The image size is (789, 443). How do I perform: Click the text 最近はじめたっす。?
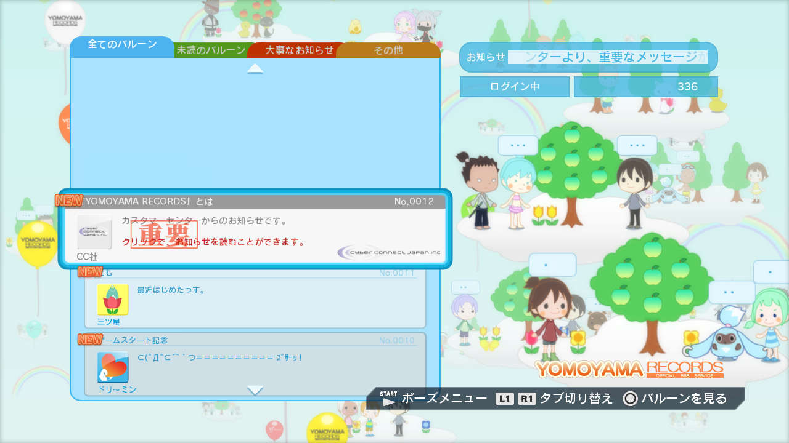pyautogui.click(x=171, y=290)
